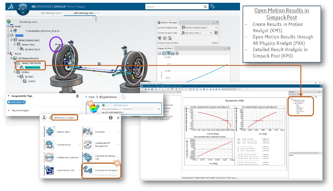Click third icon in Motion Manager icon row

click(x=170, y=38)
